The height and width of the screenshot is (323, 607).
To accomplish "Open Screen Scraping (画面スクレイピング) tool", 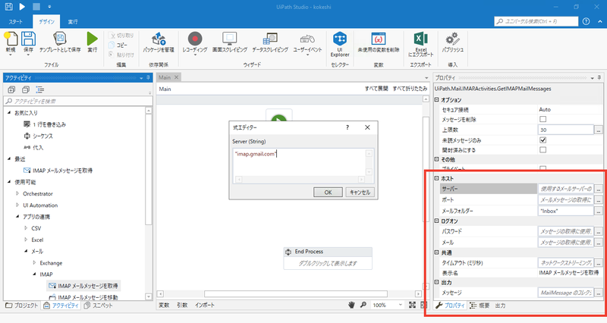I will (230, 39).
